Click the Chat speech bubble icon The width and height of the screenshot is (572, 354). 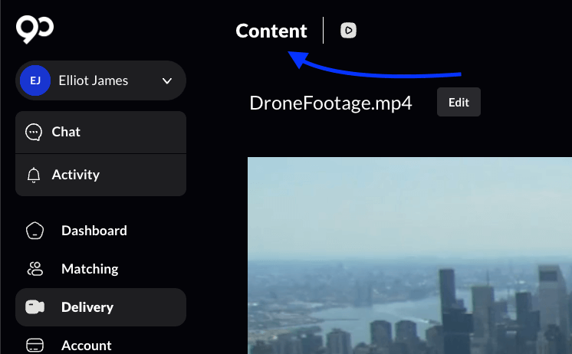tap(34, 132)
